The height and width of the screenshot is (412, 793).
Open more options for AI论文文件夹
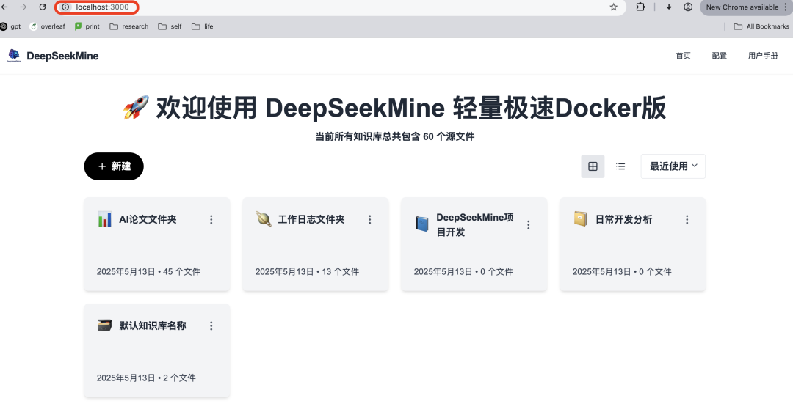click(211, 220)
